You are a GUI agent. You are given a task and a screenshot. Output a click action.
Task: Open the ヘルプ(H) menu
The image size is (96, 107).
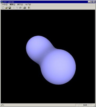pyautogui.click(x=28, y=5)
